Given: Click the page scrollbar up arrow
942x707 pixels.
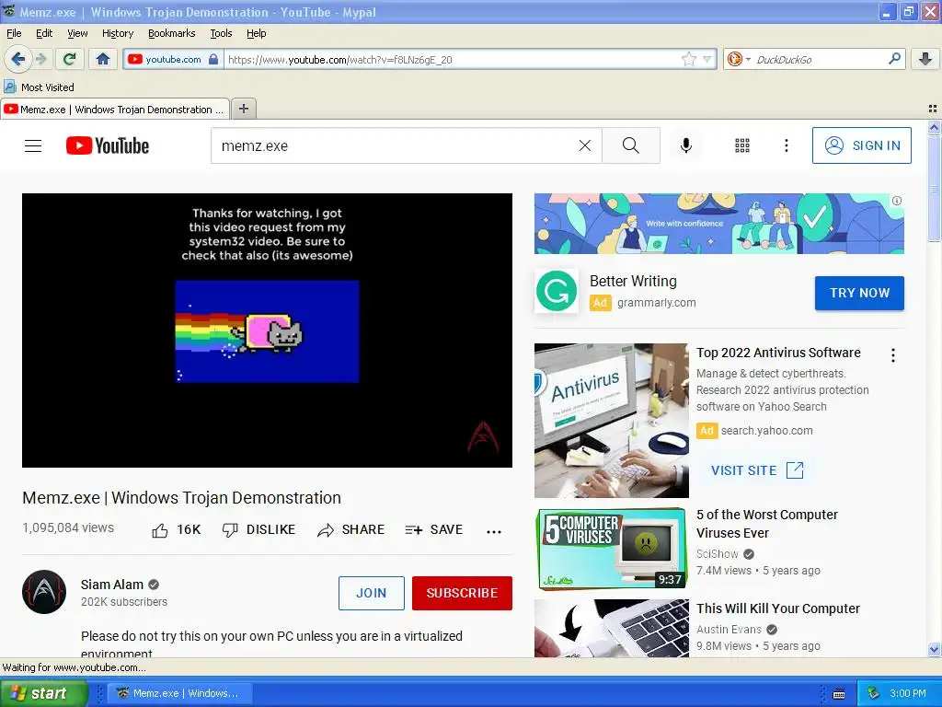Looking at the screenshot, I should [934, 127].
